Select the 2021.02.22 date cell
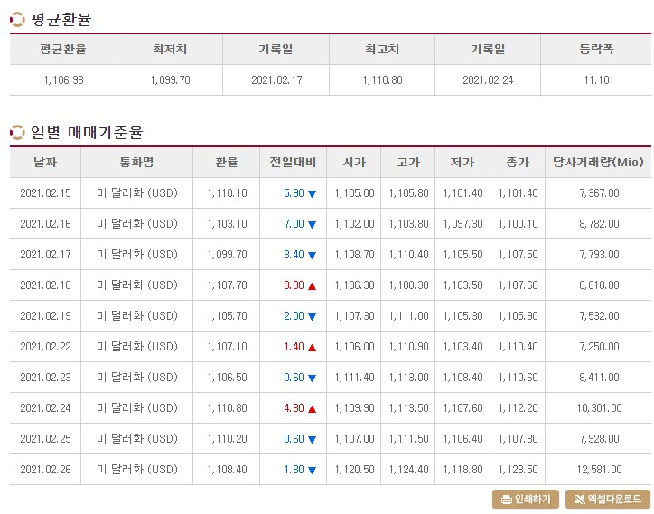Viewport: 654px width, 514px height. [45, 347]
